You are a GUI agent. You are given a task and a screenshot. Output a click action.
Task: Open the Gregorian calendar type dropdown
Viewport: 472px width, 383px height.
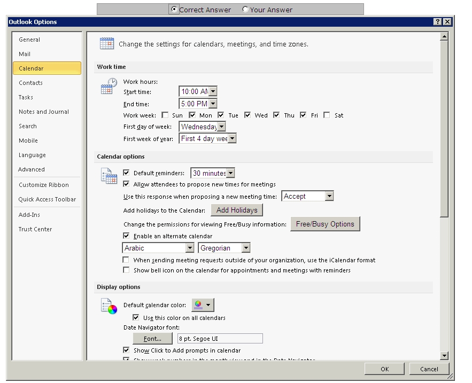point(246,248)
